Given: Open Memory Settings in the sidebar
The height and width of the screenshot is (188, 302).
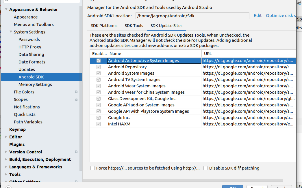Looking at the screenshot, I should pyautogui.click(x=35, y=84).
